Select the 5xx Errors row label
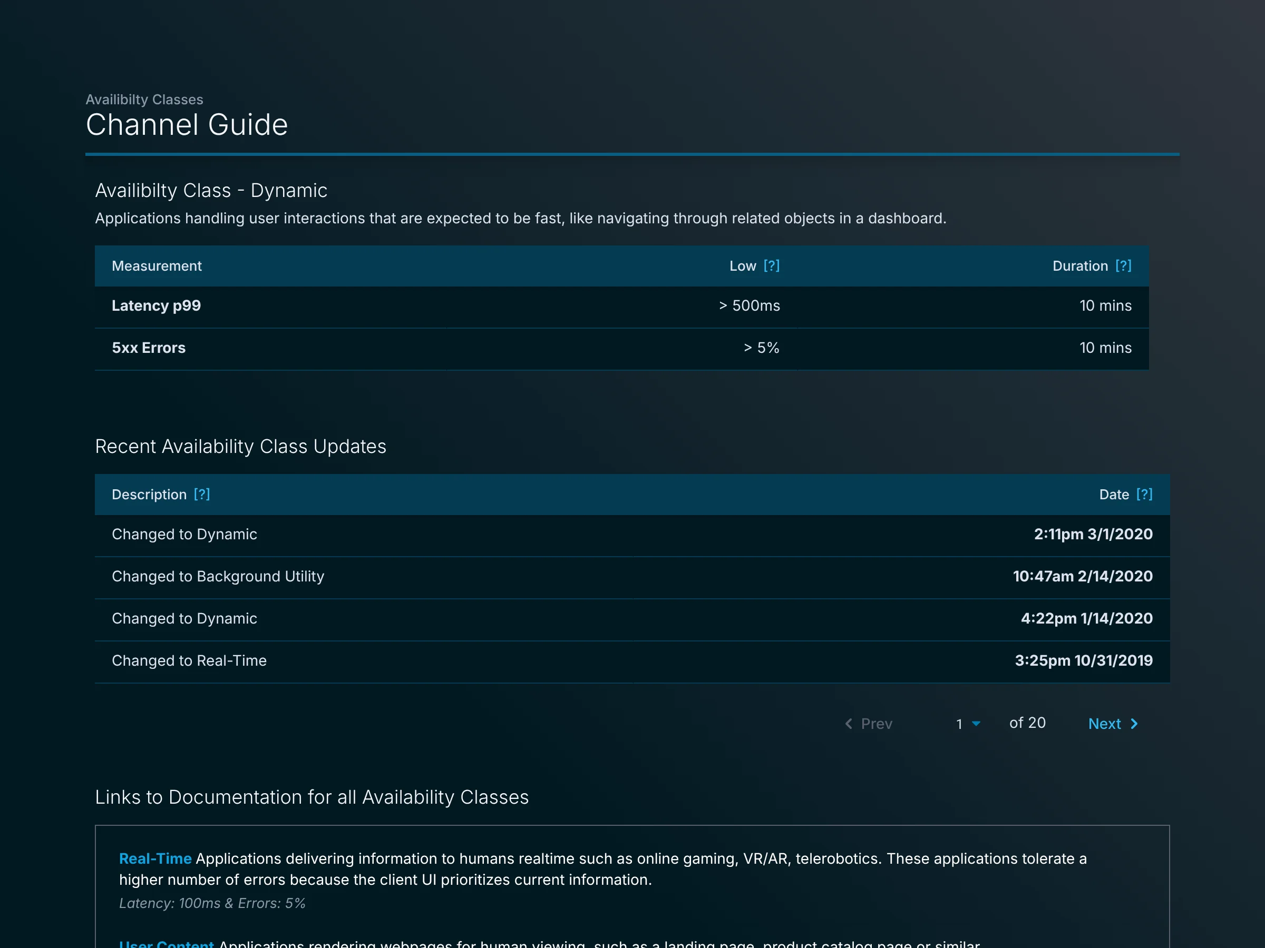The height and width of the screenshot is (948, 1265). click(x=149, y=348)
